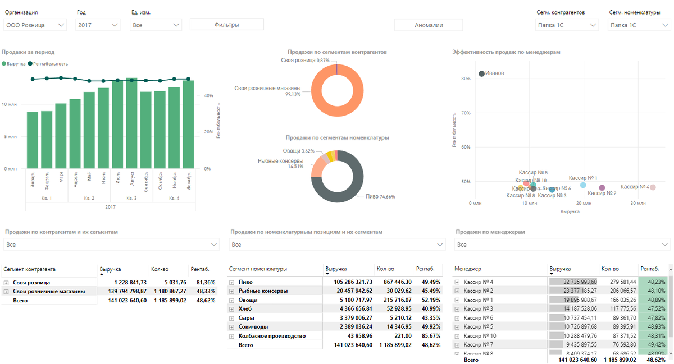The image size is (674, 364).
Task: Expand the Кассир № 3 manager row
Action: pyautogui.click(x=457, y=309)
